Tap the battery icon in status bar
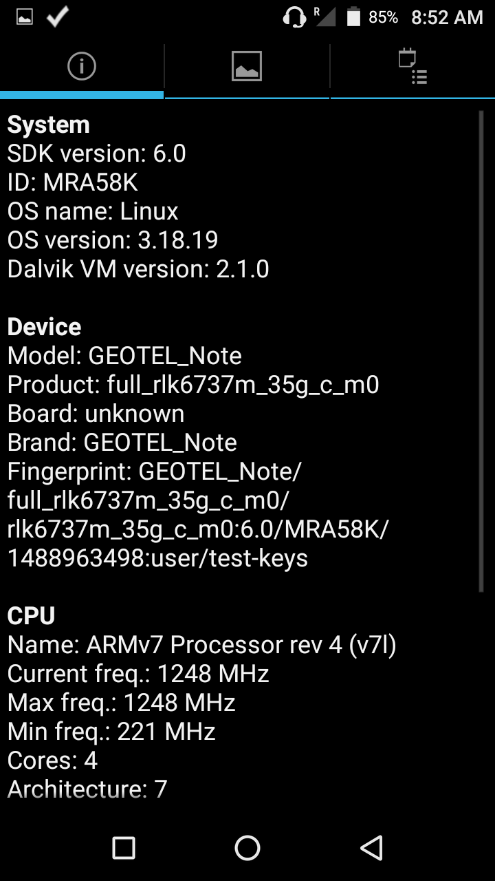The height and width of the screenshot is (881, 495). pos(353,17)
